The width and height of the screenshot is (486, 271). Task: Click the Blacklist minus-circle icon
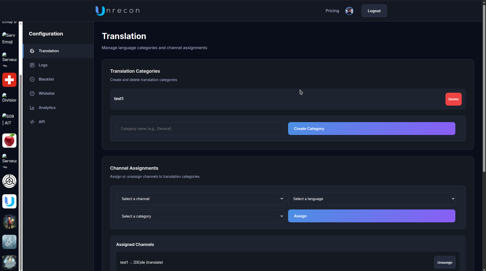[x=32, y=79]
